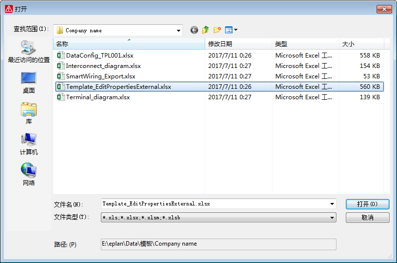Go up one folder level

point(206,30)
